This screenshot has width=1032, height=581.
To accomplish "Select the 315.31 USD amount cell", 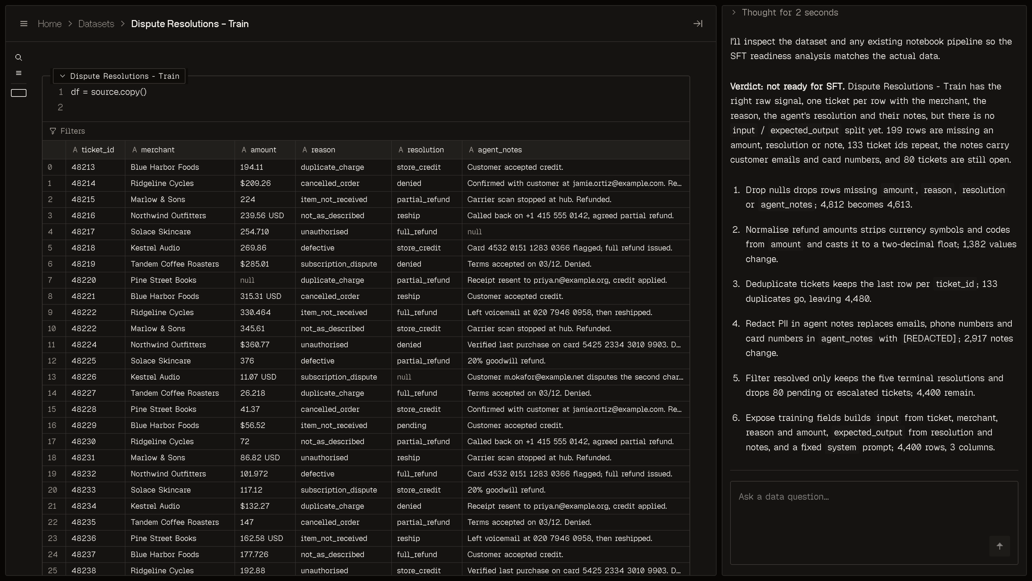I will click(x=265, y=296).
